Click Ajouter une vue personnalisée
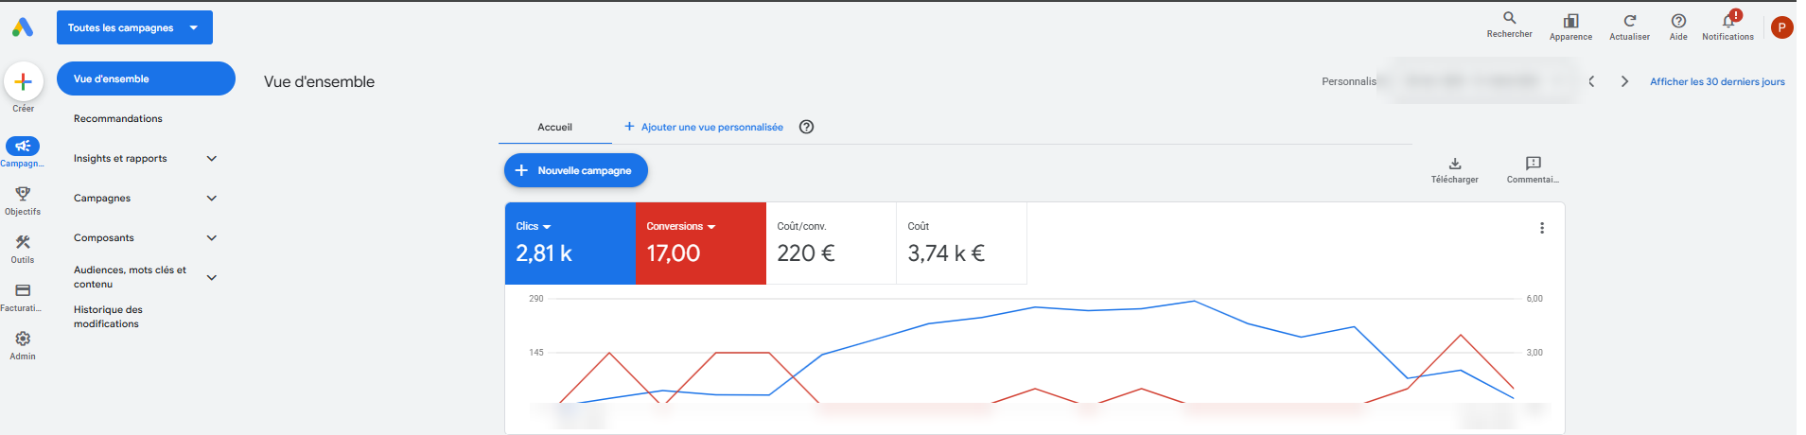The width and height of the screenshot is (1806, 435). pyautogui.click(x=704, y=127)
